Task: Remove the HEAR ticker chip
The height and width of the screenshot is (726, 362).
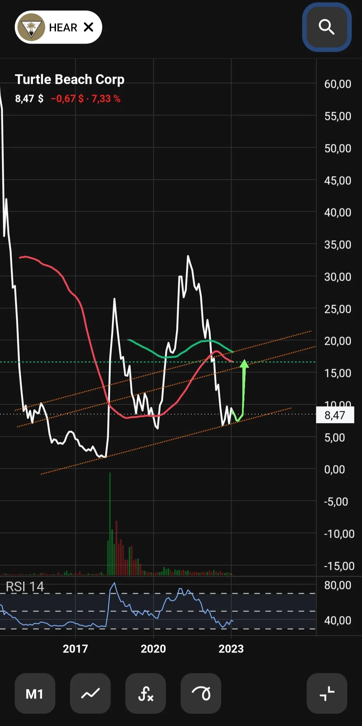Action: [88, 27]
